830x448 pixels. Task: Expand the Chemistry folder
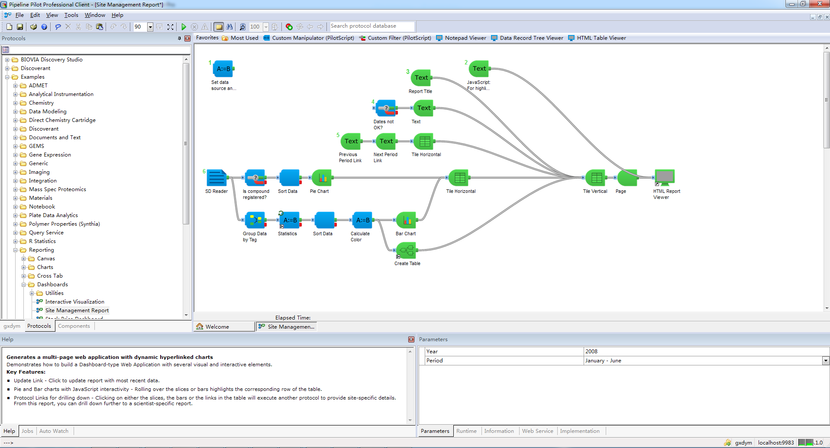point(15,103)
